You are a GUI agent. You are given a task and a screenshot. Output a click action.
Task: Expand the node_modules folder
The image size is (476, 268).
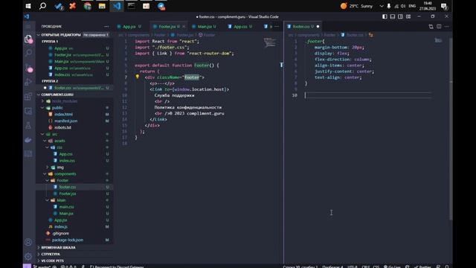[x=43, y=101]
